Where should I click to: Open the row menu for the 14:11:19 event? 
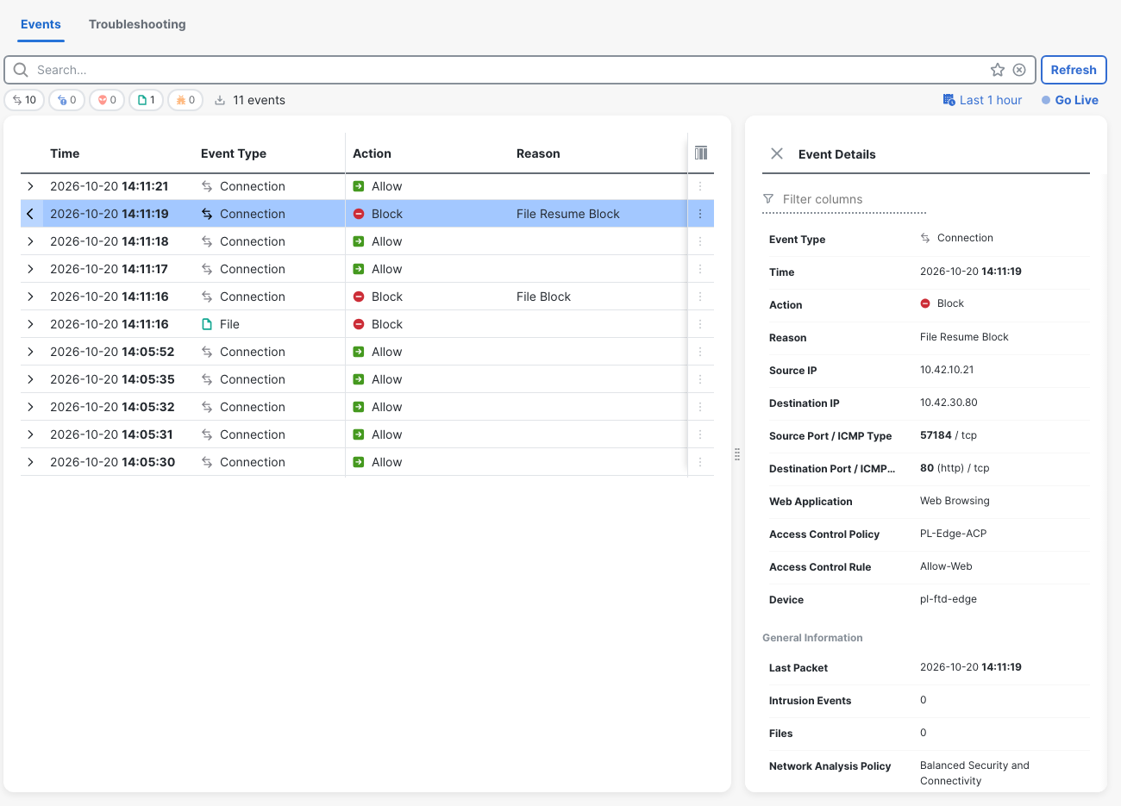tap(700, 214)
